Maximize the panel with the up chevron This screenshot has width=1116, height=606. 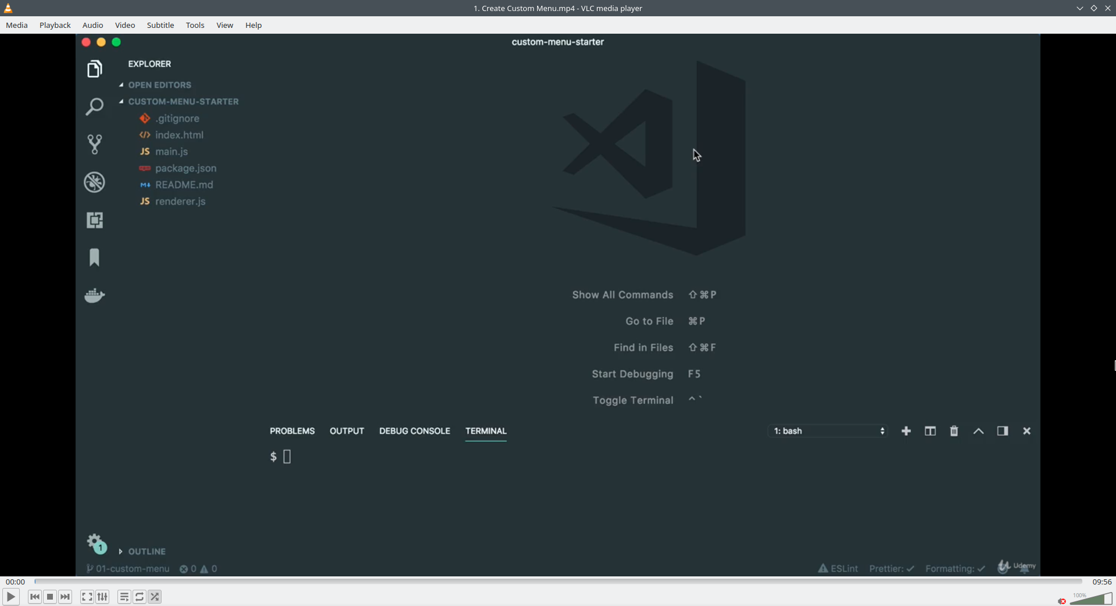pos(978,431)
